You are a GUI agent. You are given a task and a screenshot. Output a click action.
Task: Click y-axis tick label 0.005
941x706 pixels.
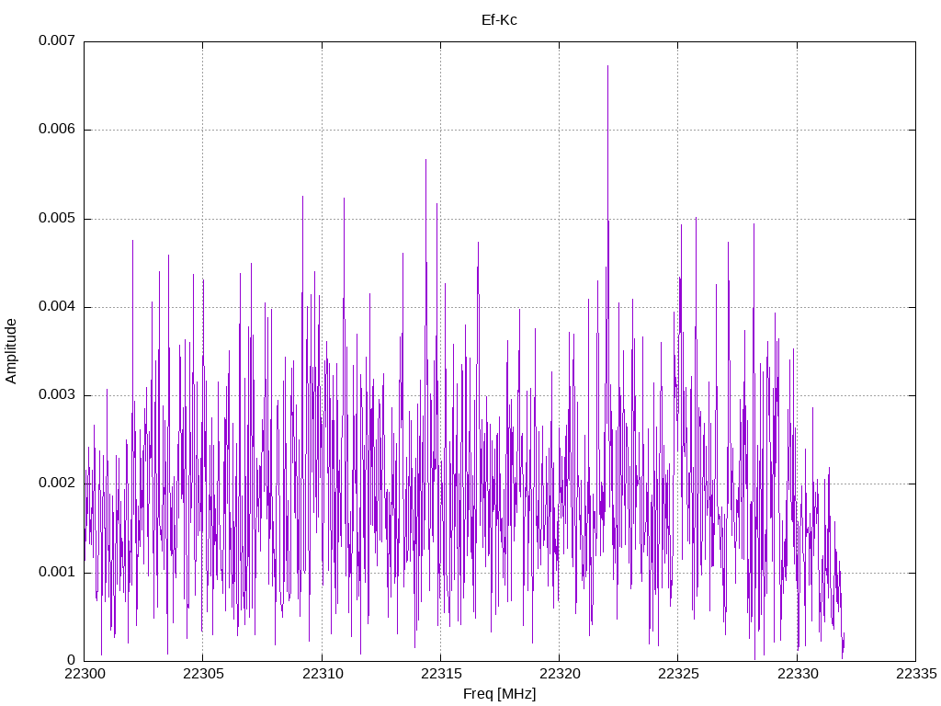coord(57,218)
